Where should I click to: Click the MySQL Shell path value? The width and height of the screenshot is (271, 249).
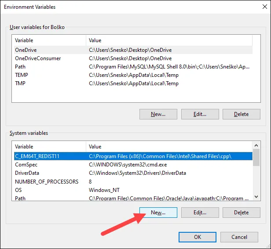pyautogui.click(x=169, y=67)
